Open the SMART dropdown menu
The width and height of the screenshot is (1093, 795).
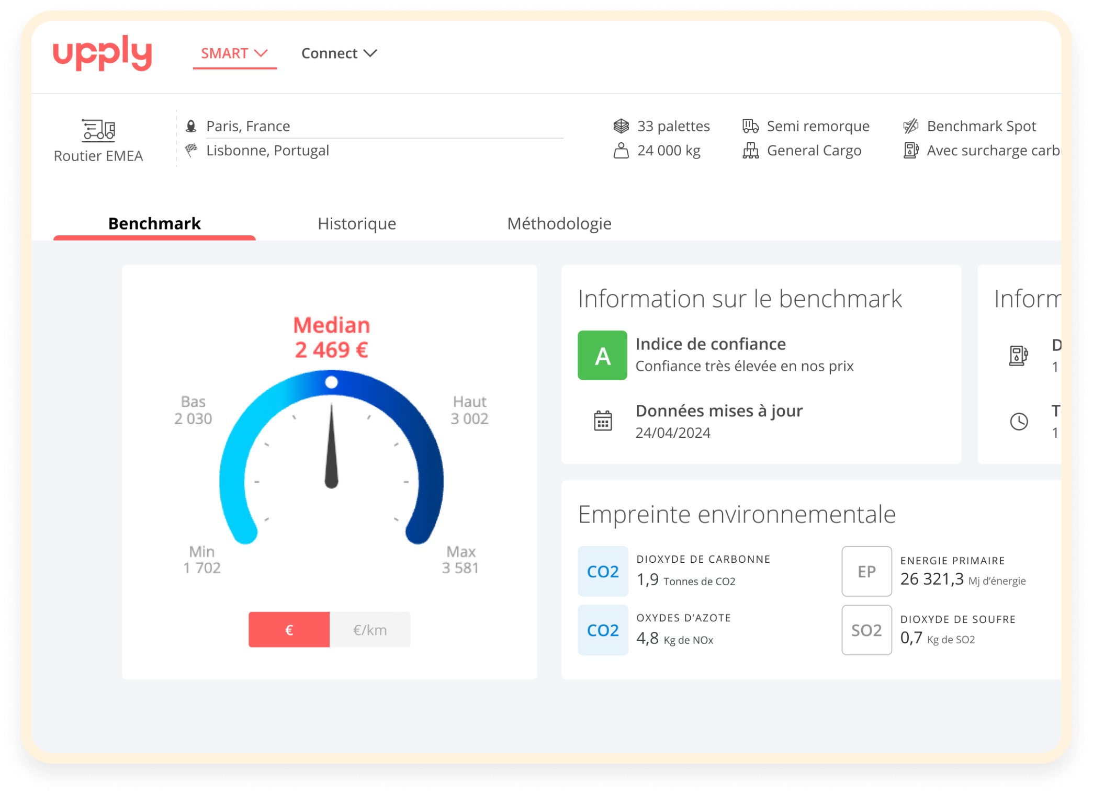point(234,53)
